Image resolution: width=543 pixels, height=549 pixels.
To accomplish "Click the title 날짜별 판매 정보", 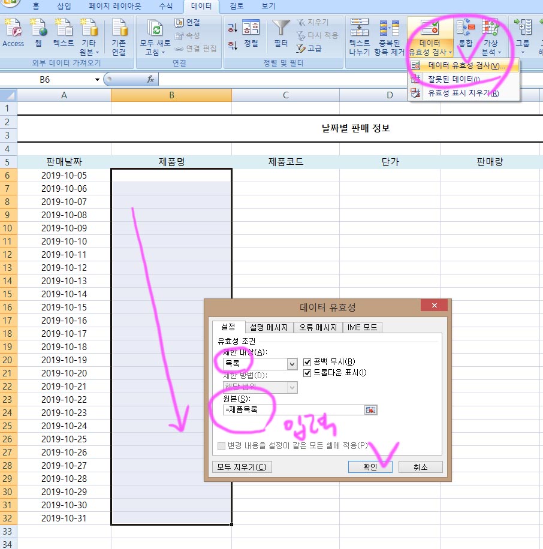I will pyautogui.click(x=355, y=128).
